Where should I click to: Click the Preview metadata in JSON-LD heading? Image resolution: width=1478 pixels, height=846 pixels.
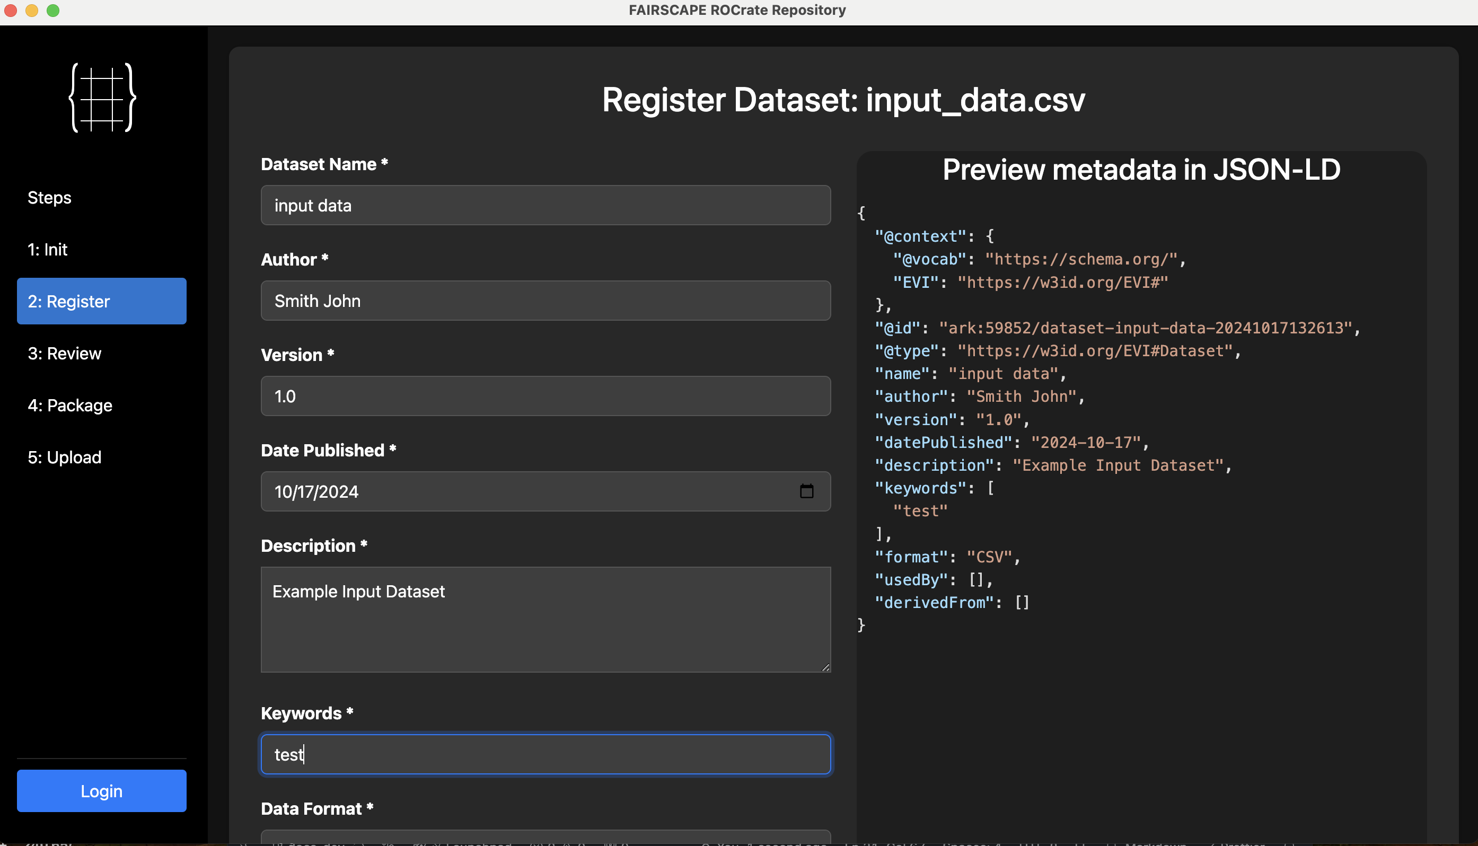1141,170
